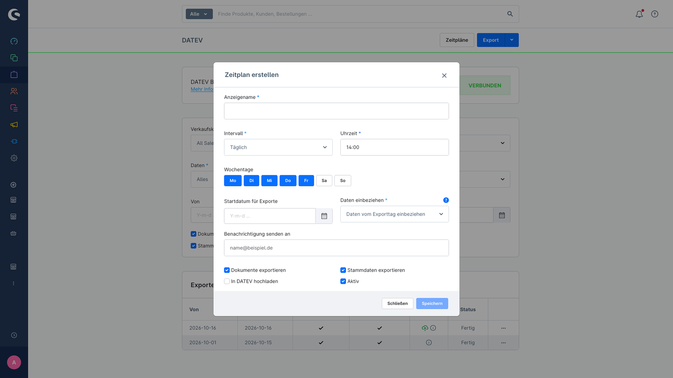Click the notifications bell icon
673x378 pixels.
tap(639, 14)
